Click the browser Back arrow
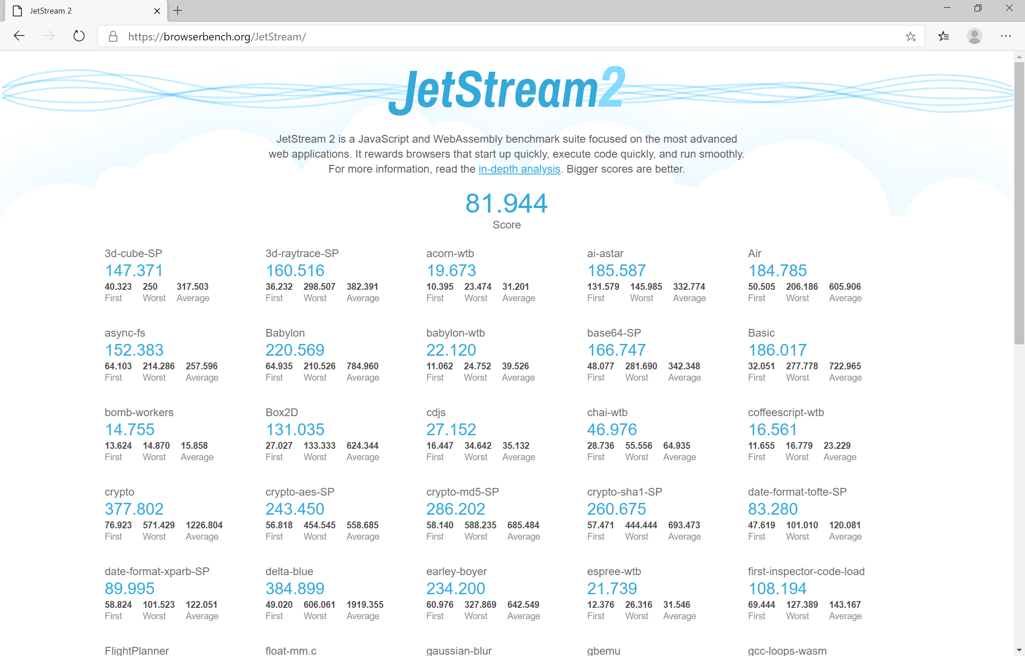This screenshot has width=1025, height=656. pos(19,36)
